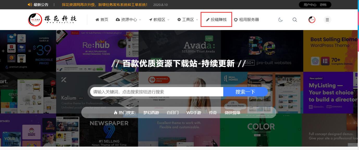The height and width of the screenshot is (150, 359).
Task: Expand the 工具区 dropdown chevron
Action: 197,20
